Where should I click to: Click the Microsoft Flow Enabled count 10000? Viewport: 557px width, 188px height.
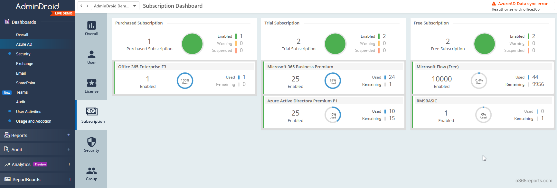click(442, 79)
